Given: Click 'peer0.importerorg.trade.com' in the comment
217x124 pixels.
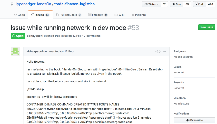Looking at the screenshot, I should point(112,122).
